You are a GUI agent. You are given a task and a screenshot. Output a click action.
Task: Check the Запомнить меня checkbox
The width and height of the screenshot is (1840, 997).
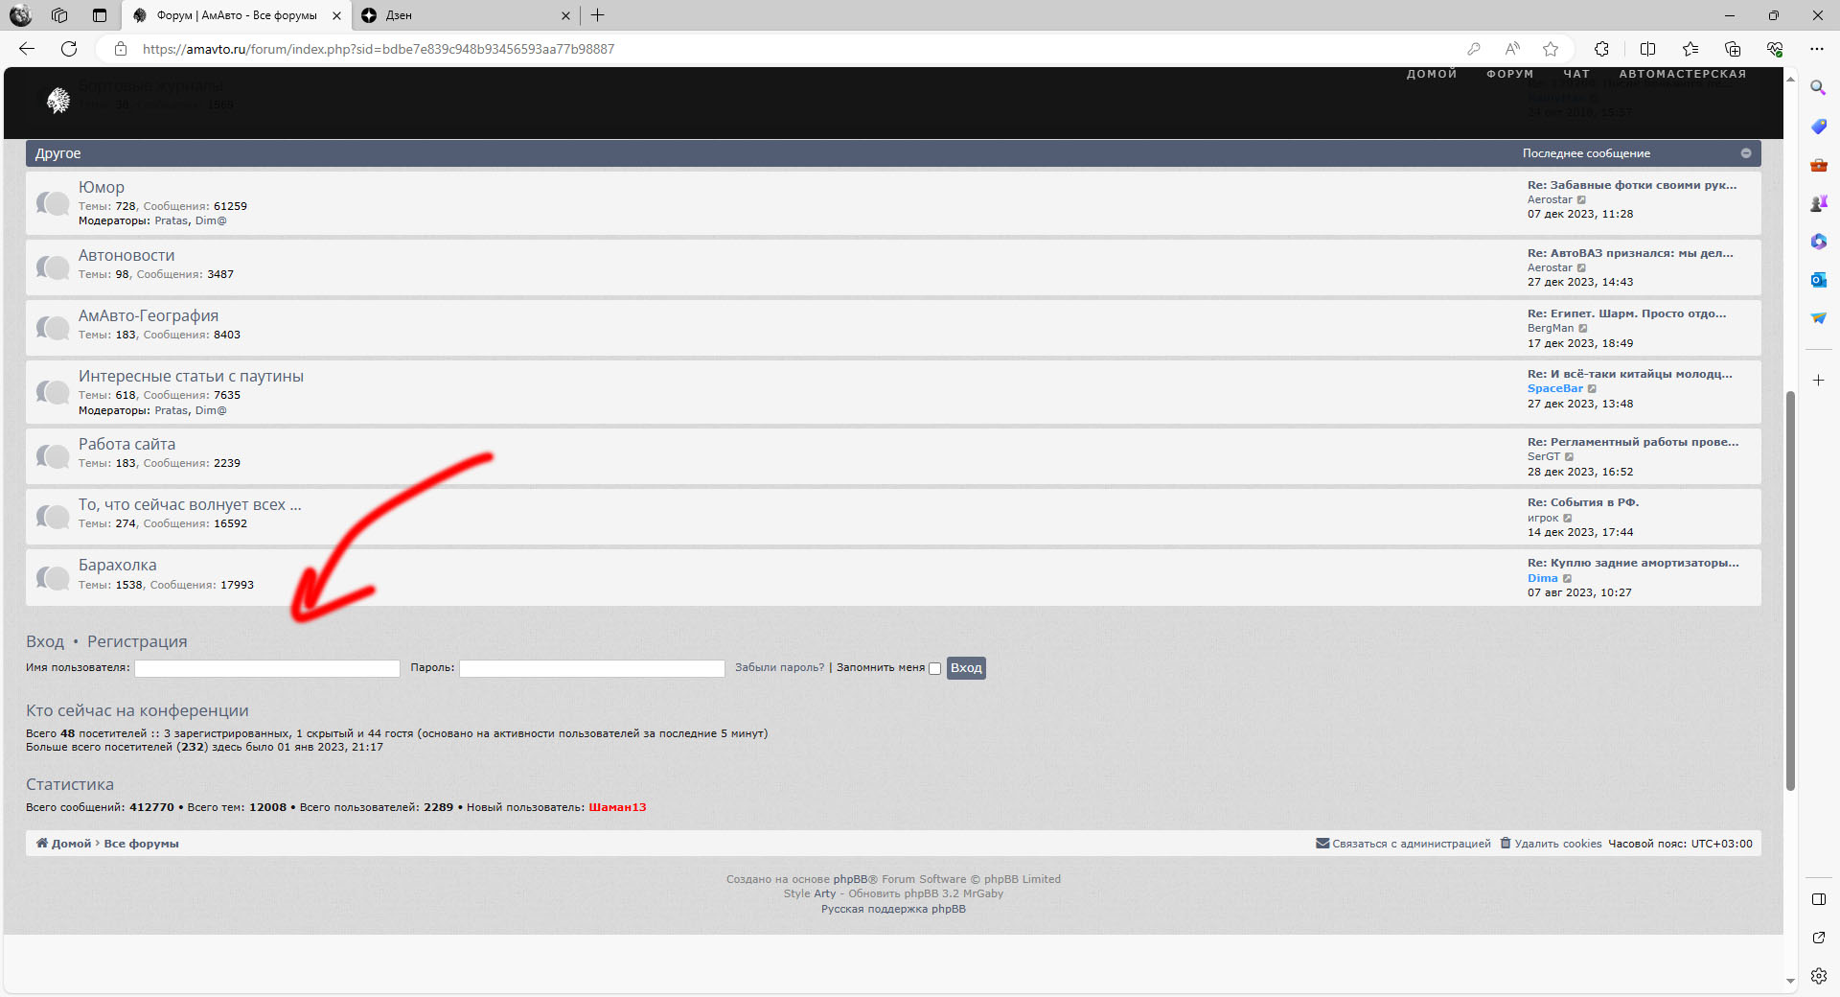[934, 669]
